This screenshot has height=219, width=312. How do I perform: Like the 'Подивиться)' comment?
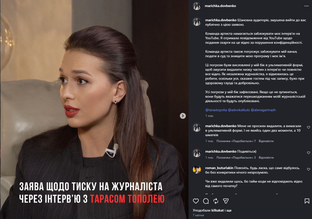coord(308,153)
